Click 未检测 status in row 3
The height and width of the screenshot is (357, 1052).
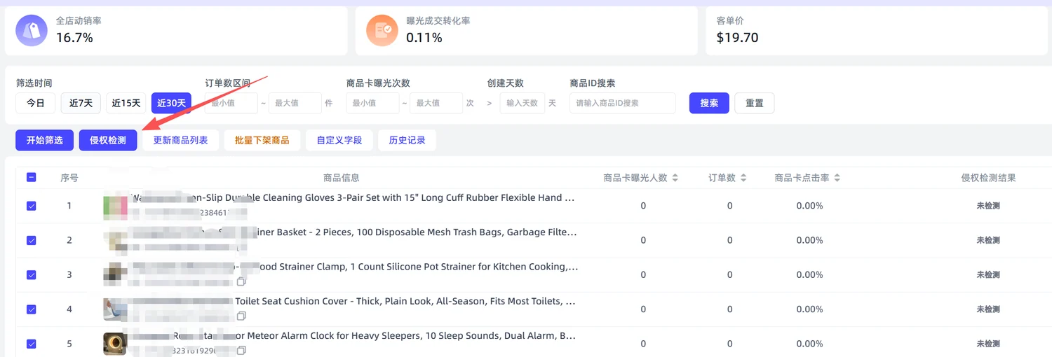[x=988, y=274]
